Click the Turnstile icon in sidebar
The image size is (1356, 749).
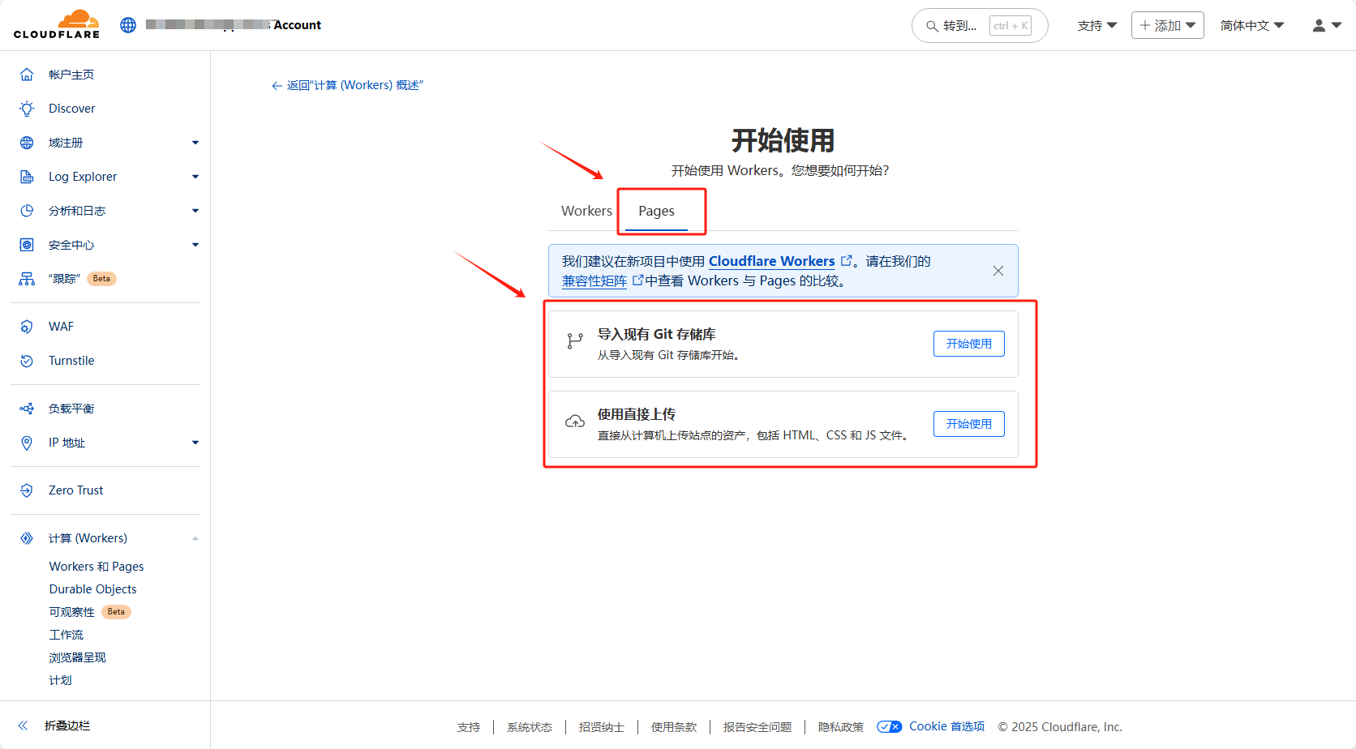pos(27,361)
